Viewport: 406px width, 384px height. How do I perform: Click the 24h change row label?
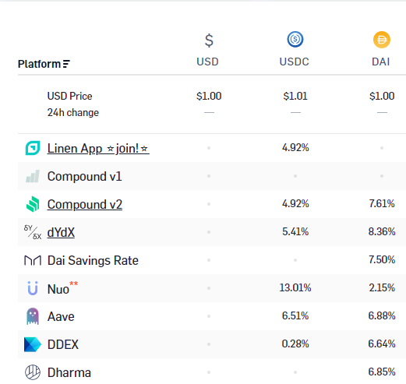click(73, 113)
